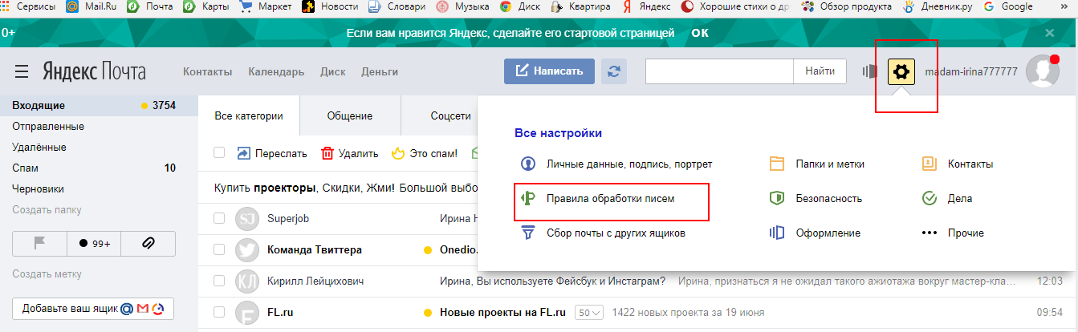
Task: Click the Оформление stripes icon
Action: pyautogui.click(x=776, y=233)
